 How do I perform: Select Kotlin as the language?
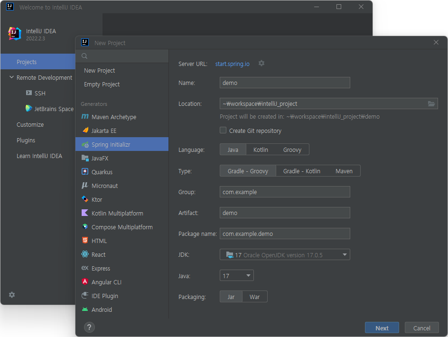[261, 150]
